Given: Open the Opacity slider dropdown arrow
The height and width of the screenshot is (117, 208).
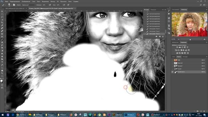Looking at the screenshot, I should coord(46,5).
